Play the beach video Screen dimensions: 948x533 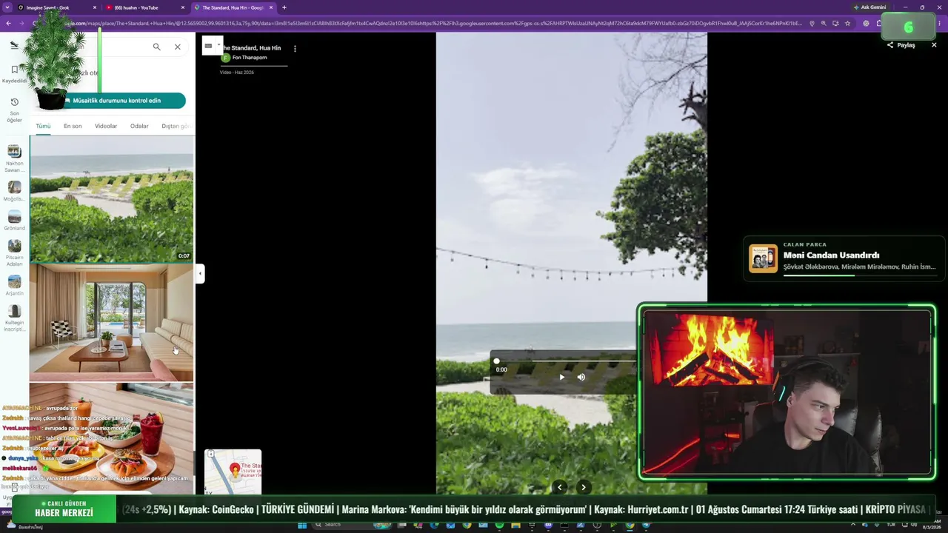coord(561,378)
